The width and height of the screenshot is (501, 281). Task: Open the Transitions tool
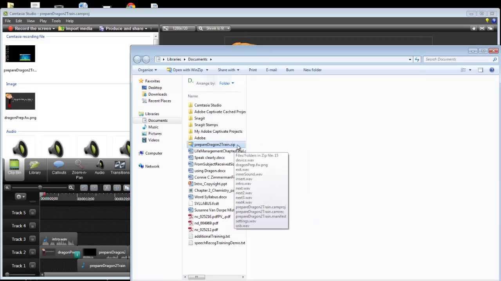click(x=120, y=167)
